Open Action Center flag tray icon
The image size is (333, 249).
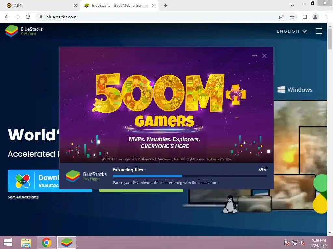(287, 243)
